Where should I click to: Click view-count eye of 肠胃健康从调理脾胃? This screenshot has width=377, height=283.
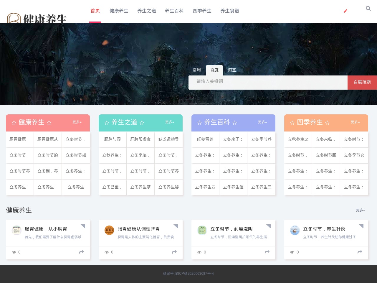click(x=107, y=252)
